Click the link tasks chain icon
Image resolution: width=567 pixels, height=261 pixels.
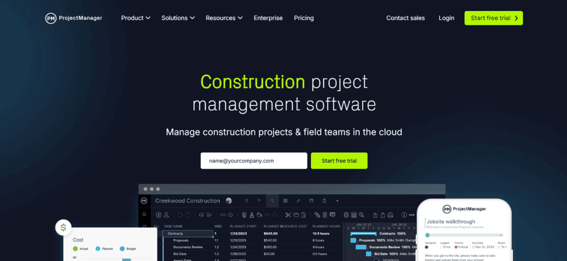(223, 215)
